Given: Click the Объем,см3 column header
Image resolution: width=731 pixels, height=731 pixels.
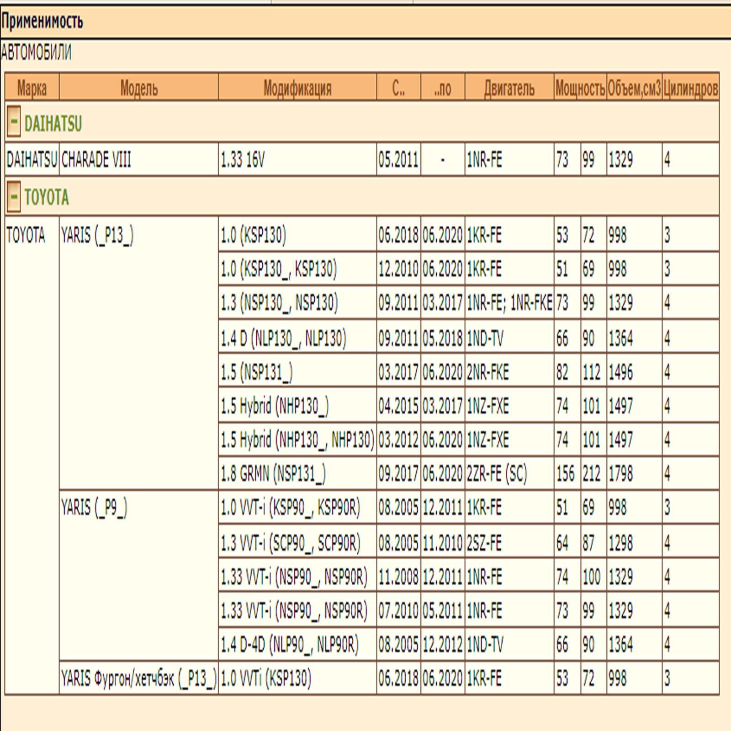Looking at the screenshot, I should tap(634, 88).
